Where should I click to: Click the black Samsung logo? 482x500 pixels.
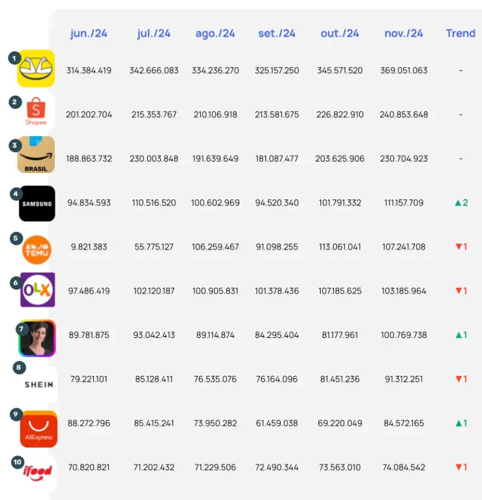[37, 204]
